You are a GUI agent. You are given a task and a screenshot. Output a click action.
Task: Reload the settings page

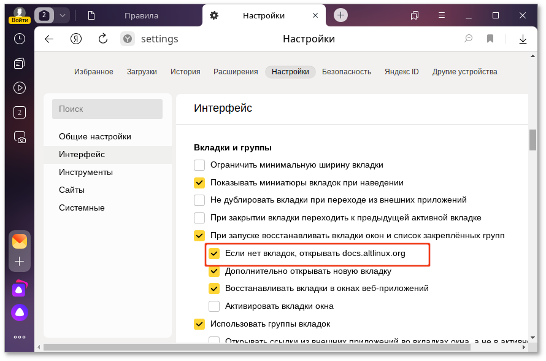coord(102,38)
